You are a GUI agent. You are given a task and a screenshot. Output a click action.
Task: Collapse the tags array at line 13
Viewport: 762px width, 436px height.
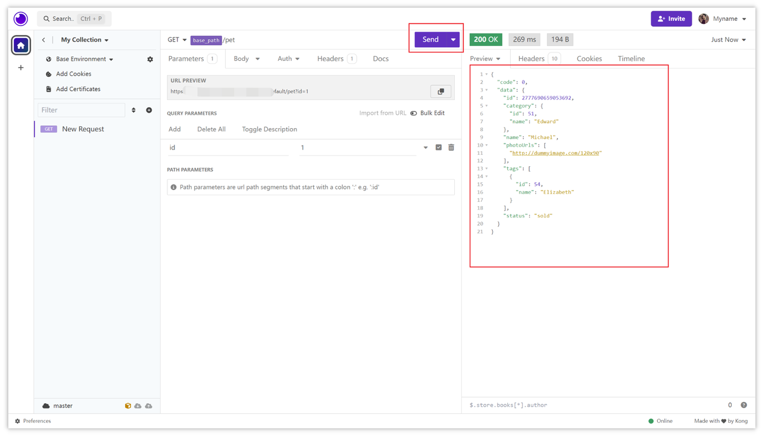coord(487,169)
